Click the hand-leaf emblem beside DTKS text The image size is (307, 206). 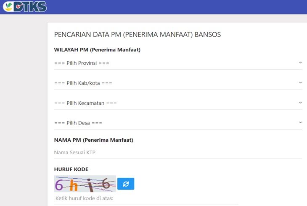(x=8, y=7)
